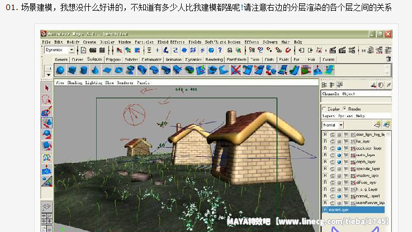Toggle renderable R for specular_layer

click(325, 168)
